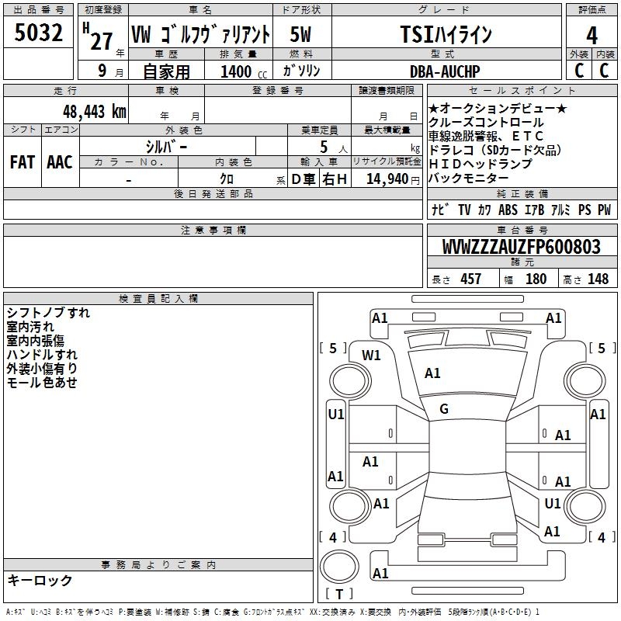The width and height of the screenshot is (621, 621).
Task: Select ★オークションデビュー★ sales point
Action: pyautogui.click(x=498, y=109)
